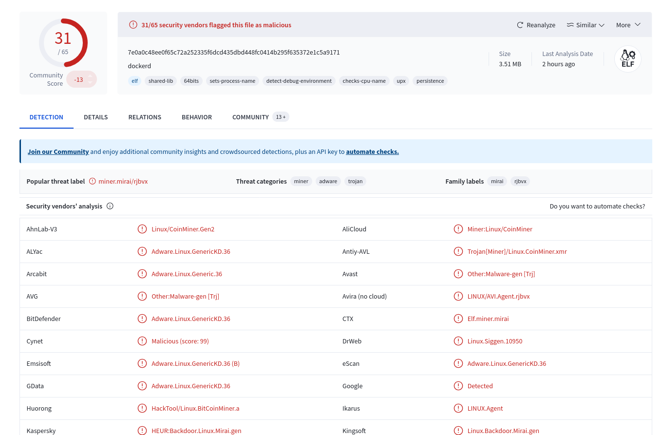This screenshot has width=662, height=435.
Task: Follow the Join our Community link
Action: tap(58, 151)
